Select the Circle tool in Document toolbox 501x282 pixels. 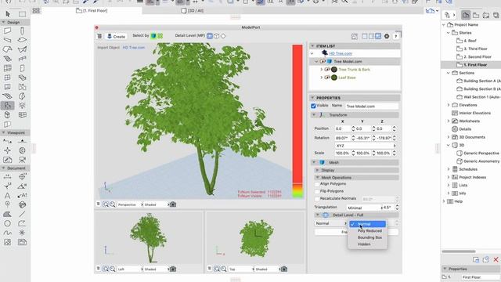[7, 223]
